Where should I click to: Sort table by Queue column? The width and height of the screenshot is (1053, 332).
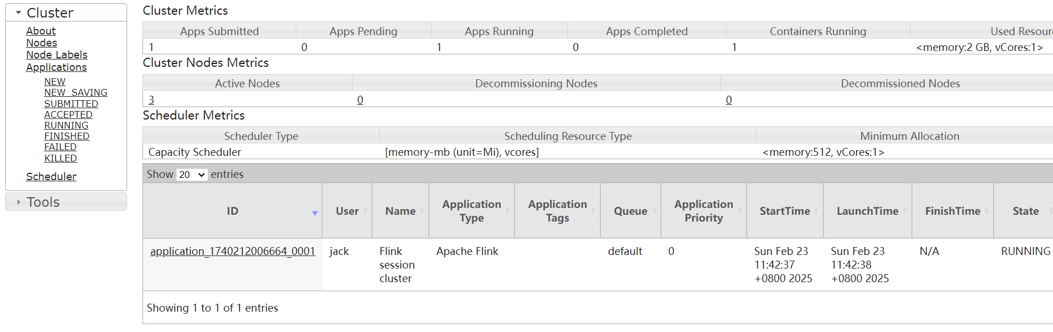point(630,211)
